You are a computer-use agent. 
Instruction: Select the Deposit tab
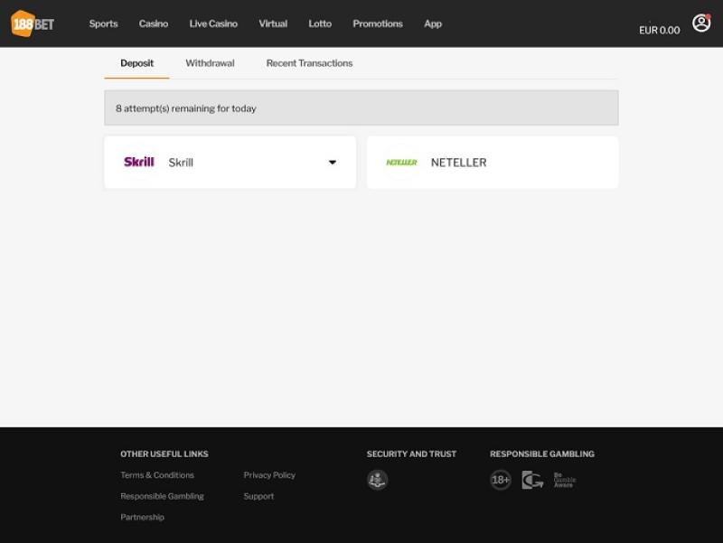tap(136, 63)
